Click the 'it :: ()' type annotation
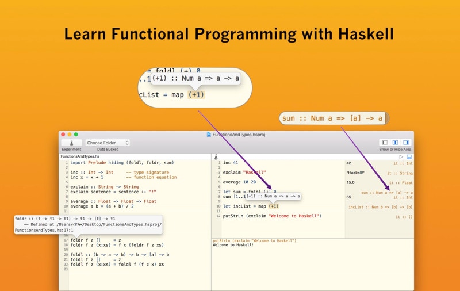460x291 pixels. 404,217
